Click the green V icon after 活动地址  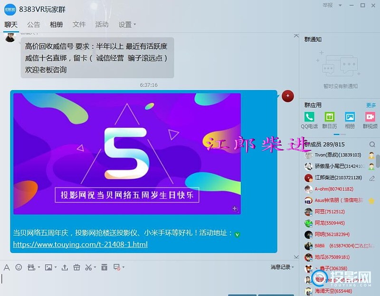pos(237,234)
